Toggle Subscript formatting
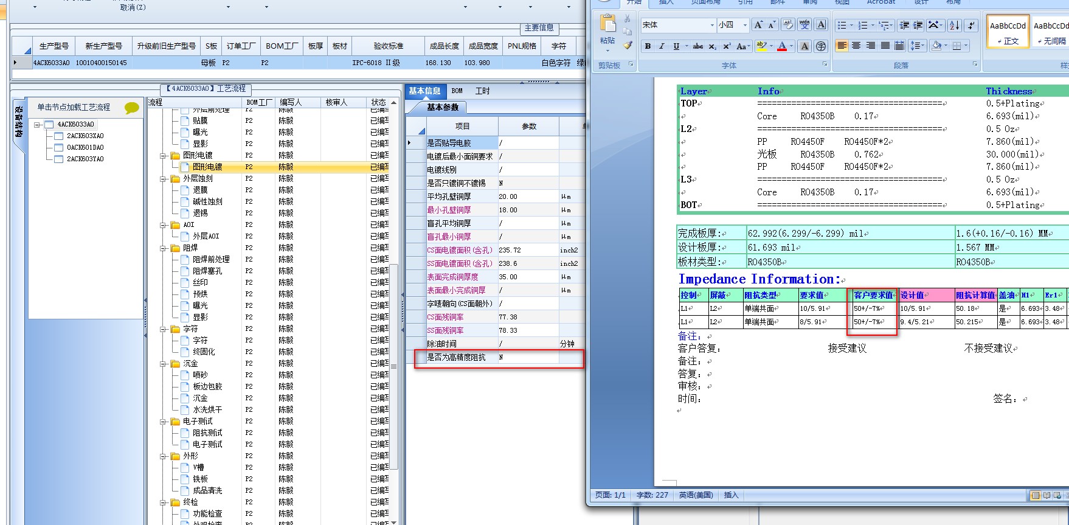This screenshot has width=1069, height=525. pyautogui.click(x=712, y=46)
